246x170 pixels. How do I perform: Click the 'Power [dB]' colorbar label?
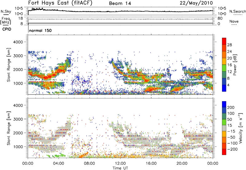pyautogui.click(x=235, y=65)
